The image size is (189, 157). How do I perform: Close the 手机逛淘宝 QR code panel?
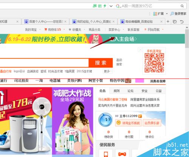(x=140, y=50)
